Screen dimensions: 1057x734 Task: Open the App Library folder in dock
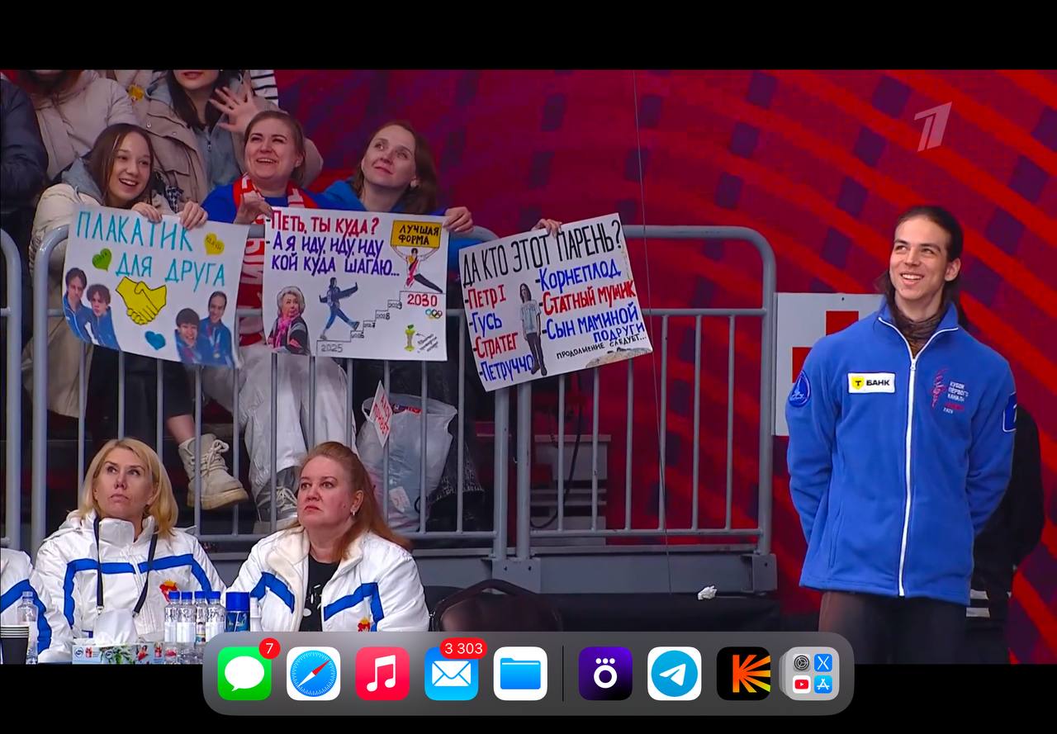812,674
